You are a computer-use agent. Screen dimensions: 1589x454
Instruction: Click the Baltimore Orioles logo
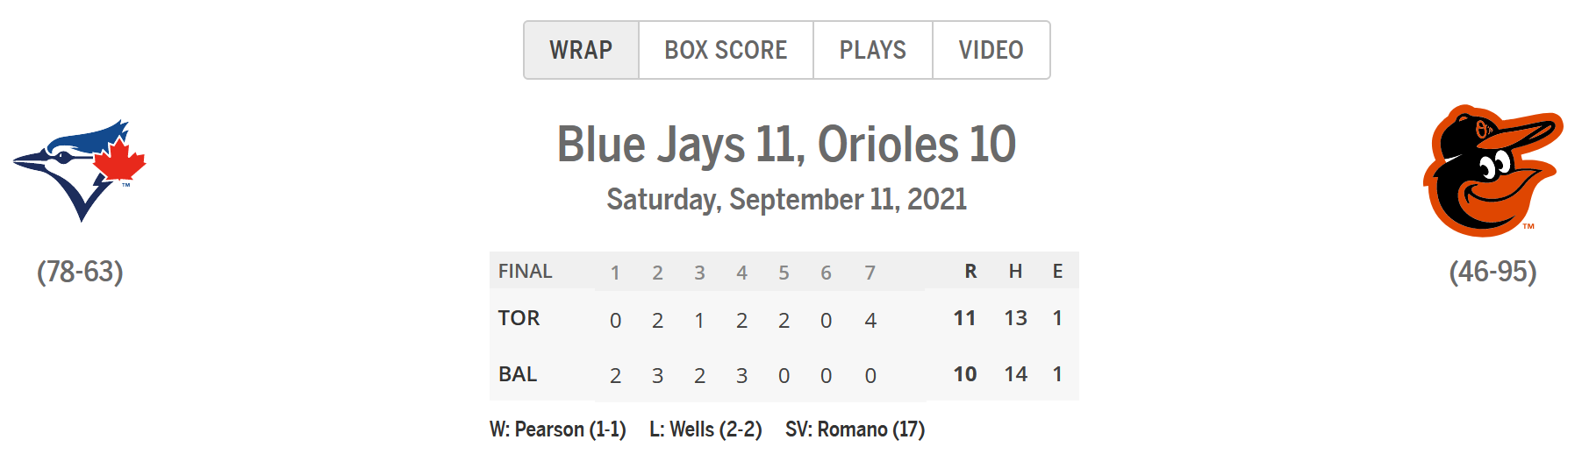tap(1492, 171)
